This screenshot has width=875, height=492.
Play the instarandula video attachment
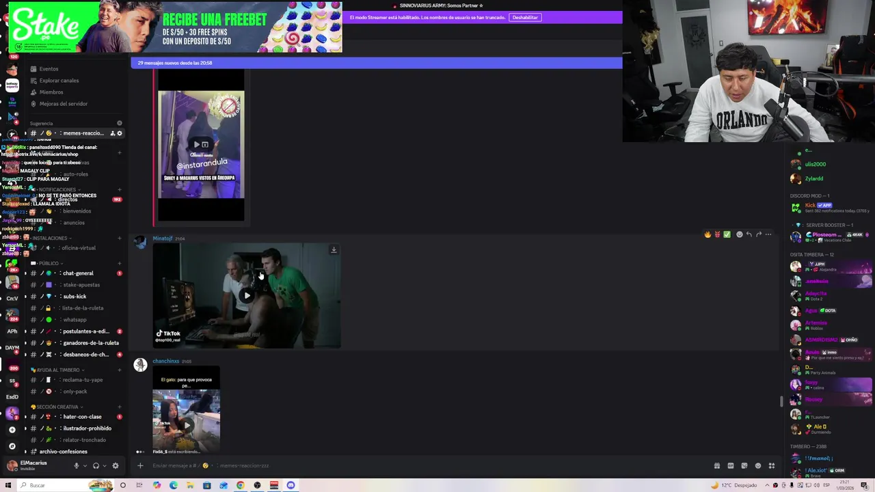pos(201,144)
